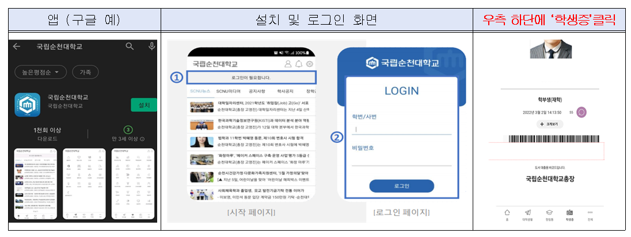This screenshot has width=631, height=237.
Task: Focus the 비밀번호 password field
Action: pyautogui.click(x=402, y=161)
